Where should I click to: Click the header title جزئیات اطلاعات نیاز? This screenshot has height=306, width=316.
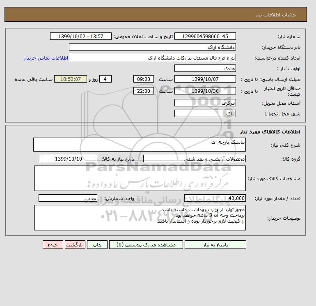(275, 15)
